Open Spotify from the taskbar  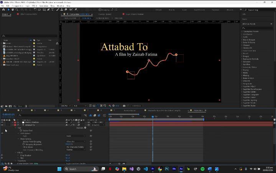203,169
